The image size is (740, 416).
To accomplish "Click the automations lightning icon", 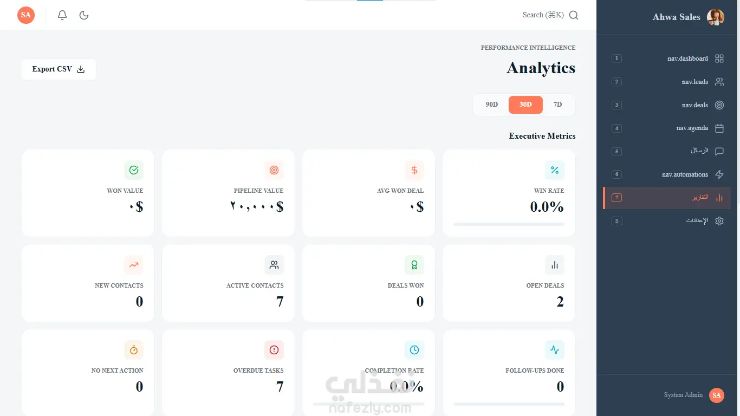I will 719,174.
